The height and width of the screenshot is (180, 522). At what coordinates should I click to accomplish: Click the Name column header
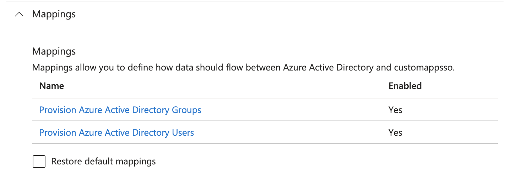click(51, 86)
